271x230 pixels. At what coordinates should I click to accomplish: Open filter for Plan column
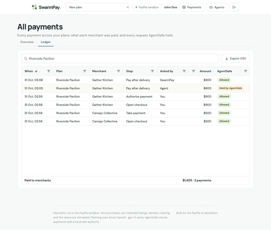pos(85,71)
